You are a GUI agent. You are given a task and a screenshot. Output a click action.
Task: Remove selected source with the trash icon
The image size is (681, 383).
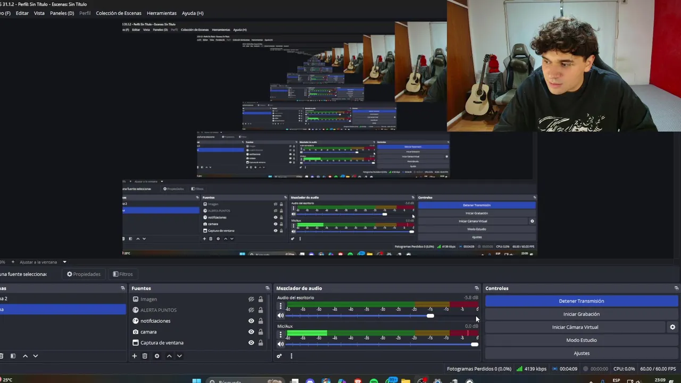click(145, 356)
